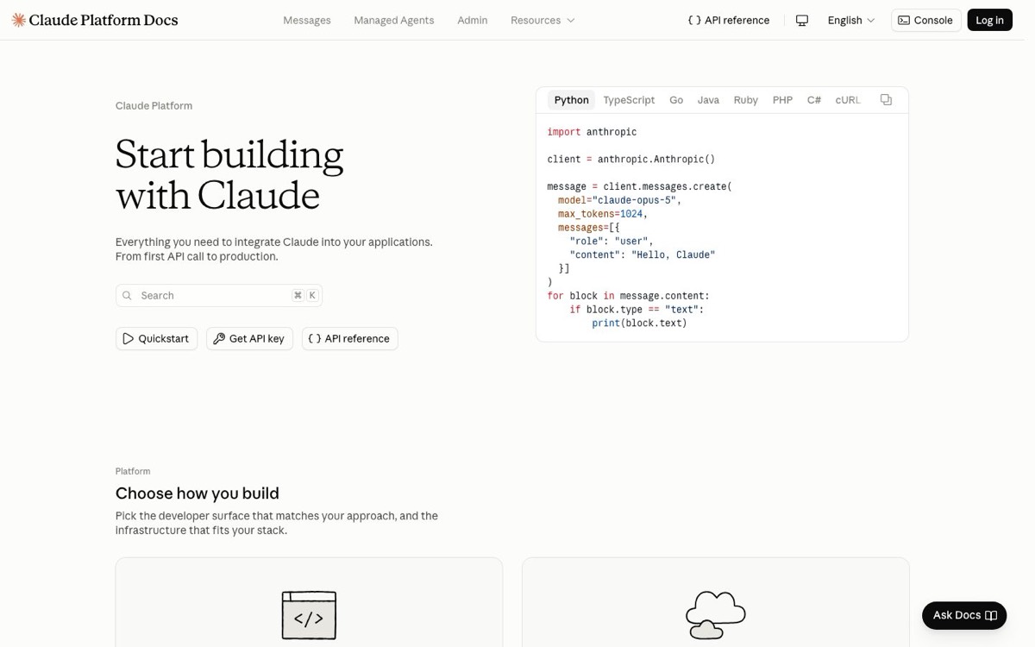Screen dimensions: 1035x647
Task: Switch to the cURL code tab
Action: (848, 100)
